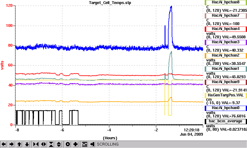This screenshot has height=148, width=247.
Task: Click the waveform graph-mode toolbar button
Action: click(85, 144)
